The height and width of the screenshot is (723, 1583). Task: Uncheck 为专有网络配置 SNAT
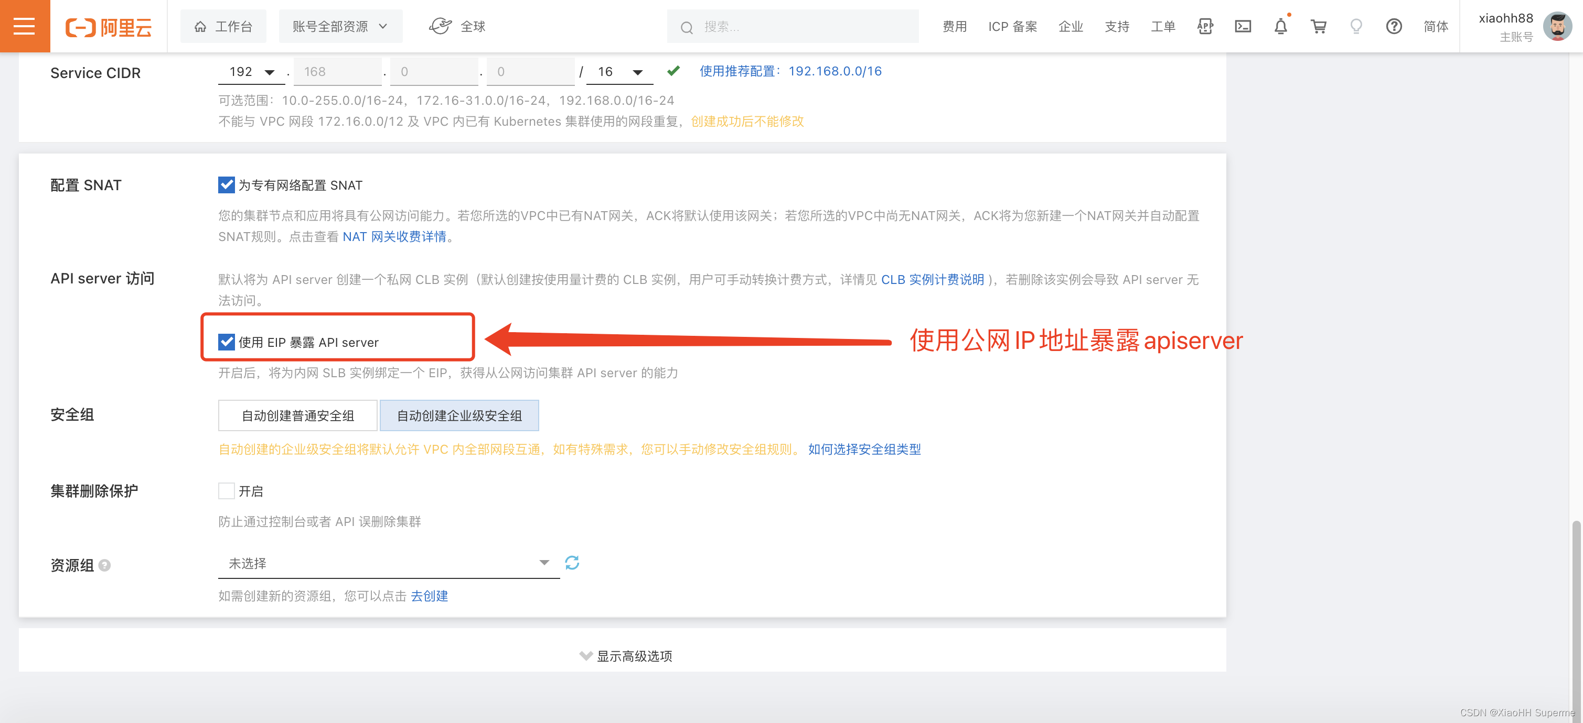[x=226, y=185]
